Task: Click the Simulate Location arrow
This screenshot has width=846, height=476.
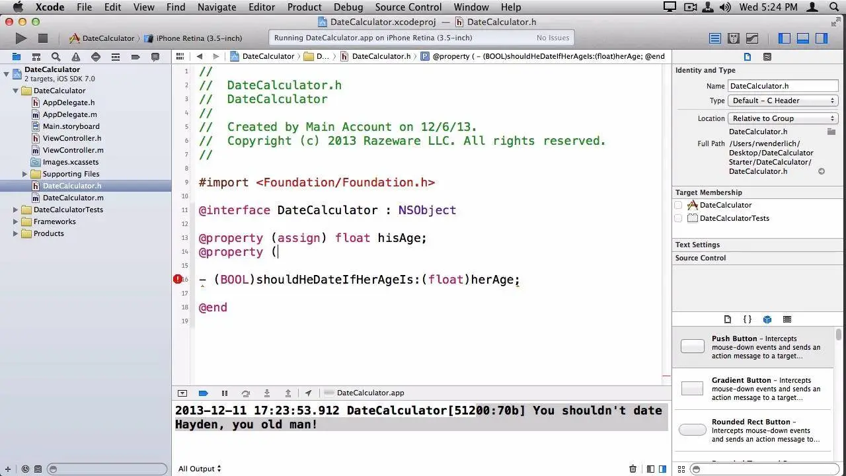Action: tap(308, 393)
